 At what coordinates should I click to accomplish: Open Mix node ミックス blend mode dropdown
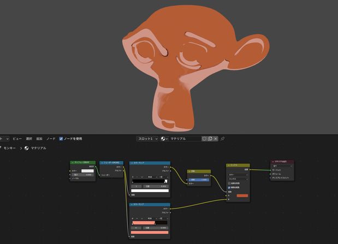pyautogui.click(x=238, y=179)
